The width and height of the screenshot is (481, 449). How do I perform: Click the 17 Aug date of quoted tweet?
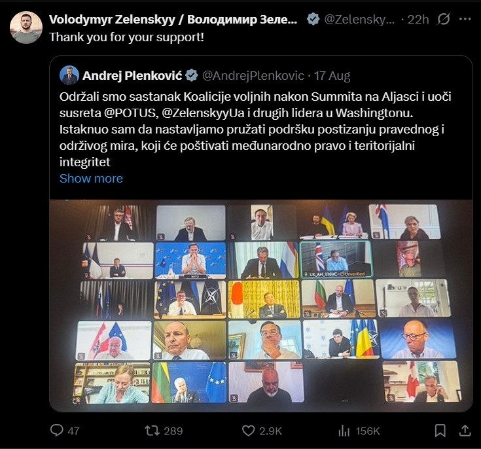[x=332, y=75]
